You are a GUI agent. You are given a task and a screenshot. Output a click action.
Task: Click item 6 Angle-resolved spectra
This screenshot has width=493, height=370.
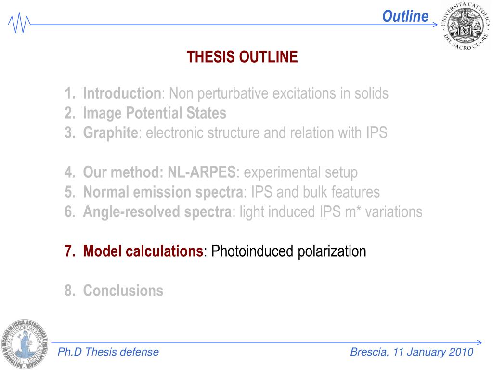(243, 212)
